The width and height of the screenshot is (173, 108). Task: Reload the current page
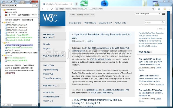[52, 9]
